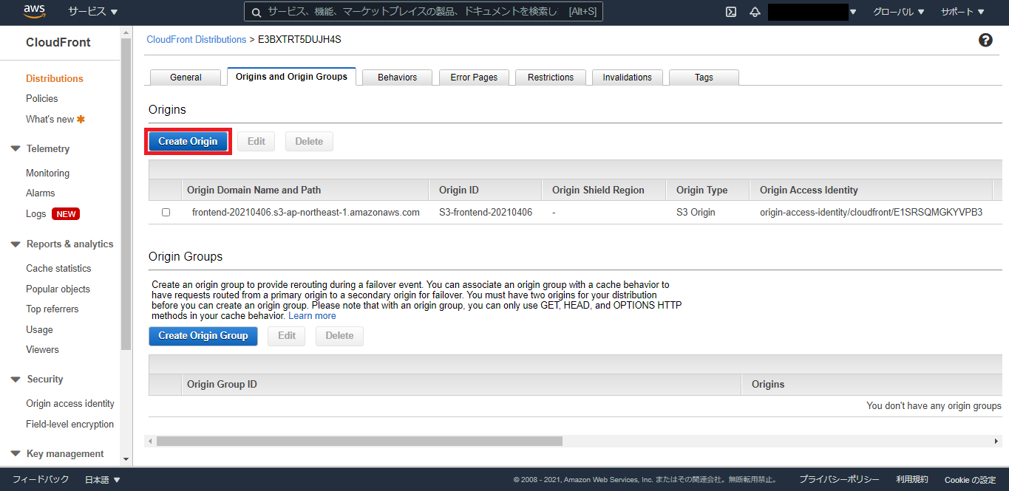Select the Origins and Origin Groups tab

(291, 77)
